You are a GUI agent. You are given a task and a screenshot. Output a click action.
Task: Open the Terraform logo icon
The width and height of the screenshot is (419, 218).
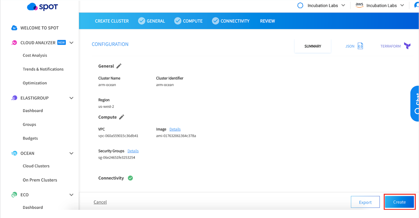coord(407,46)
